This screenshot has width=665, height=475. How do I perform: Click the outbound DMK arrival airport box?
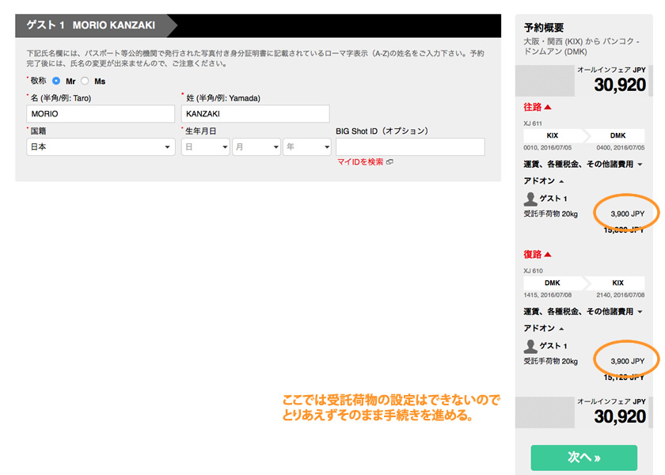(x=617, y=135)
